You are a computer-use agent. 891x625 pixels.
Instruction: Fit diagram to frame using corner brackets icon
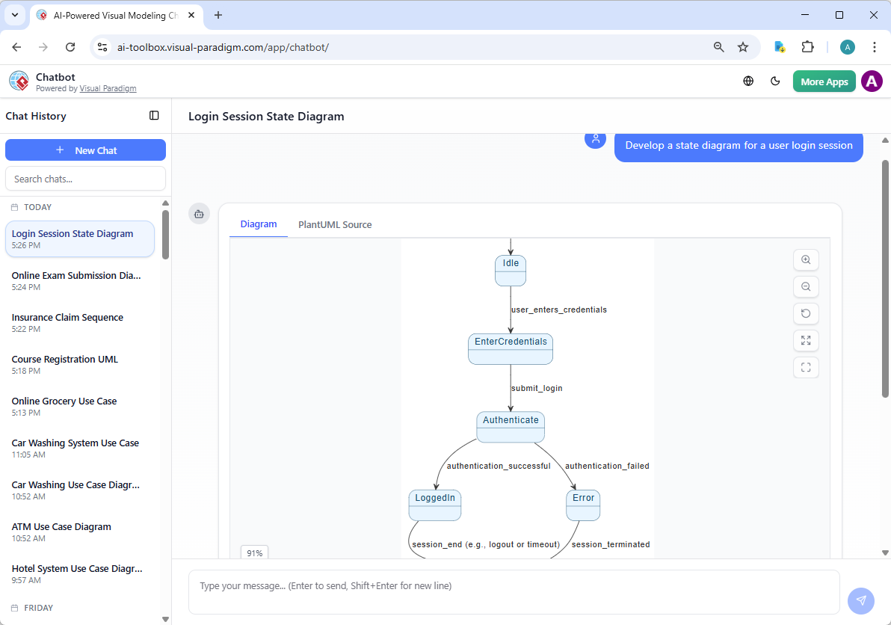click(x=806, y=367)
